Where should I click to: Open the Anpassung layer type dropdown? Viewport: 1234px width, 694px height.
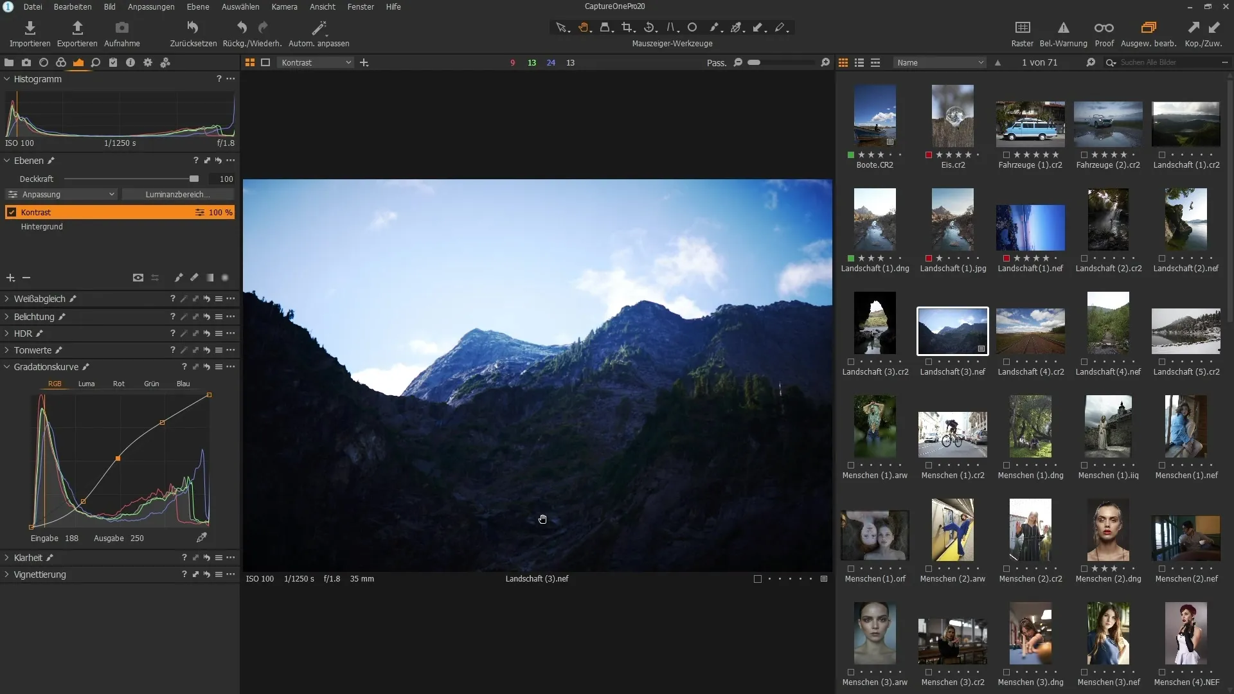62,194
